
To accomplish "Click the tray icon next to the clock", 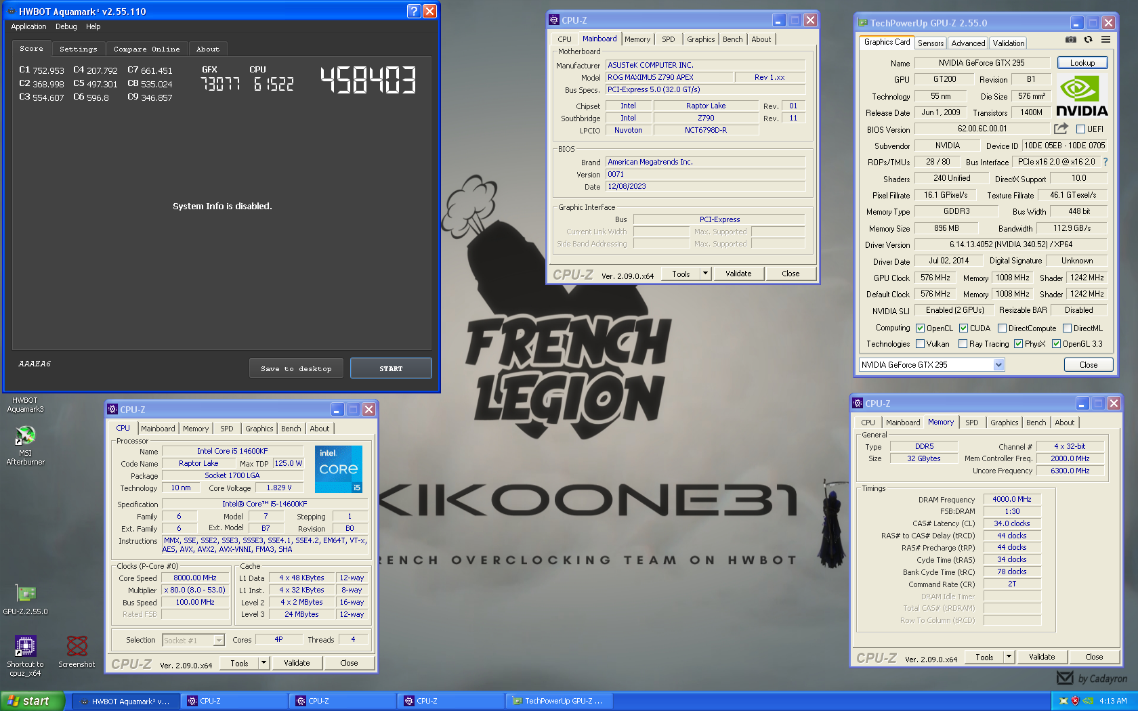I will click(1088, 701).
